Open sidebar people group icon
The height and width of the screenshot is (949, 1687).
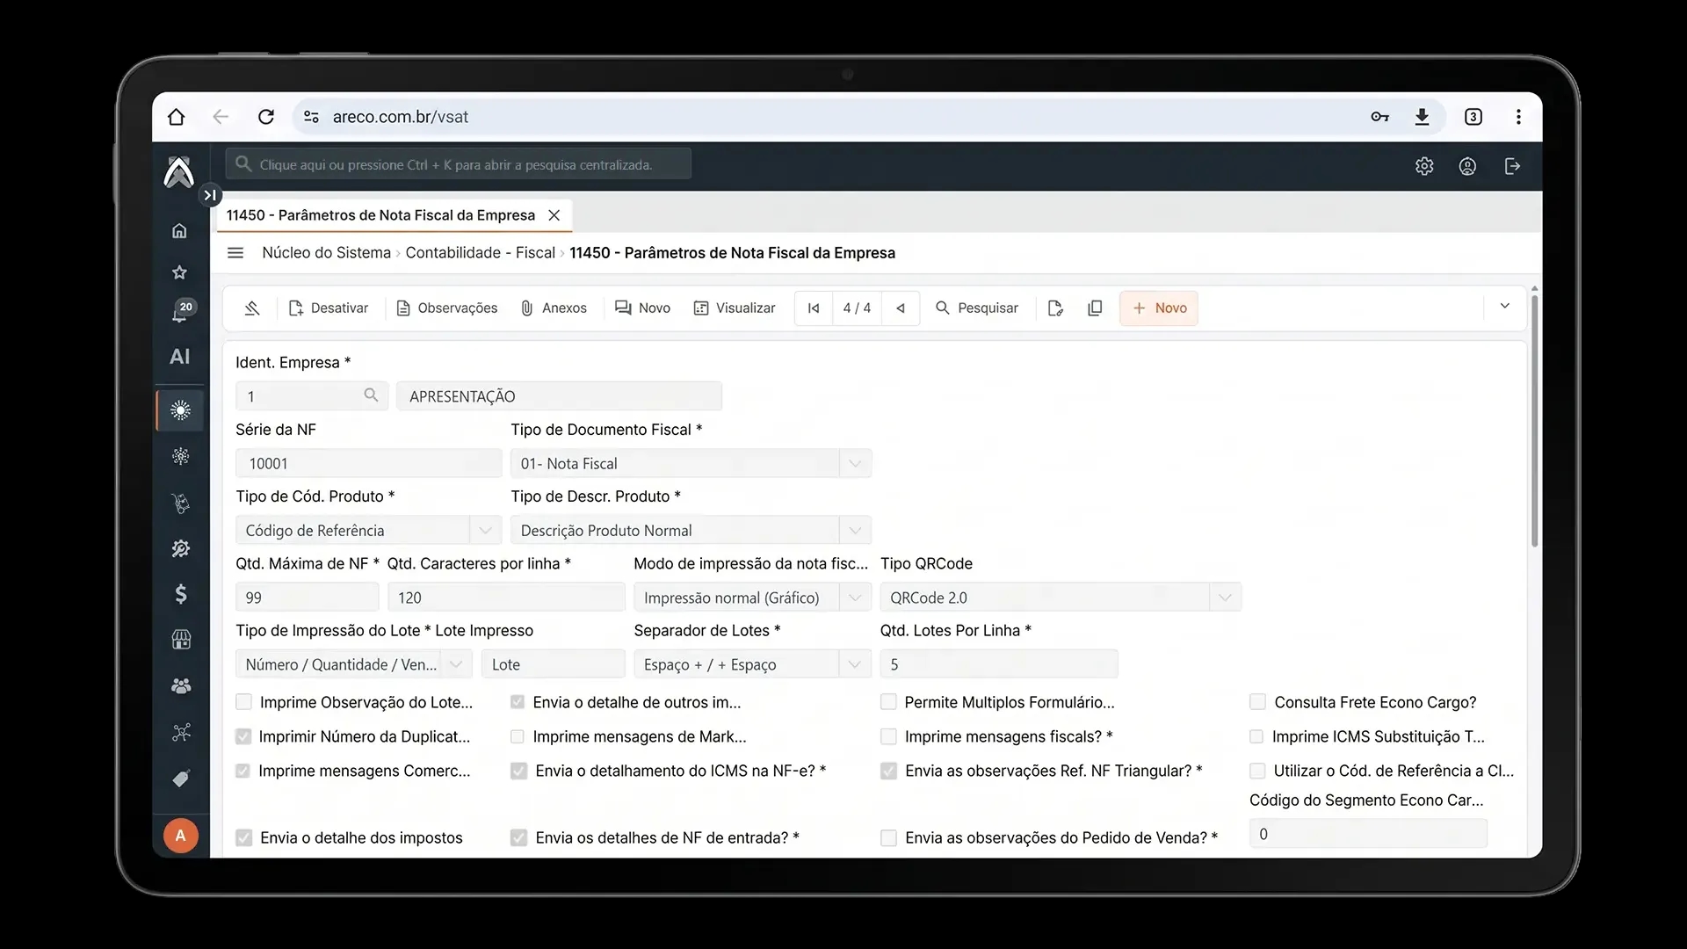click(x=181, y=686)
